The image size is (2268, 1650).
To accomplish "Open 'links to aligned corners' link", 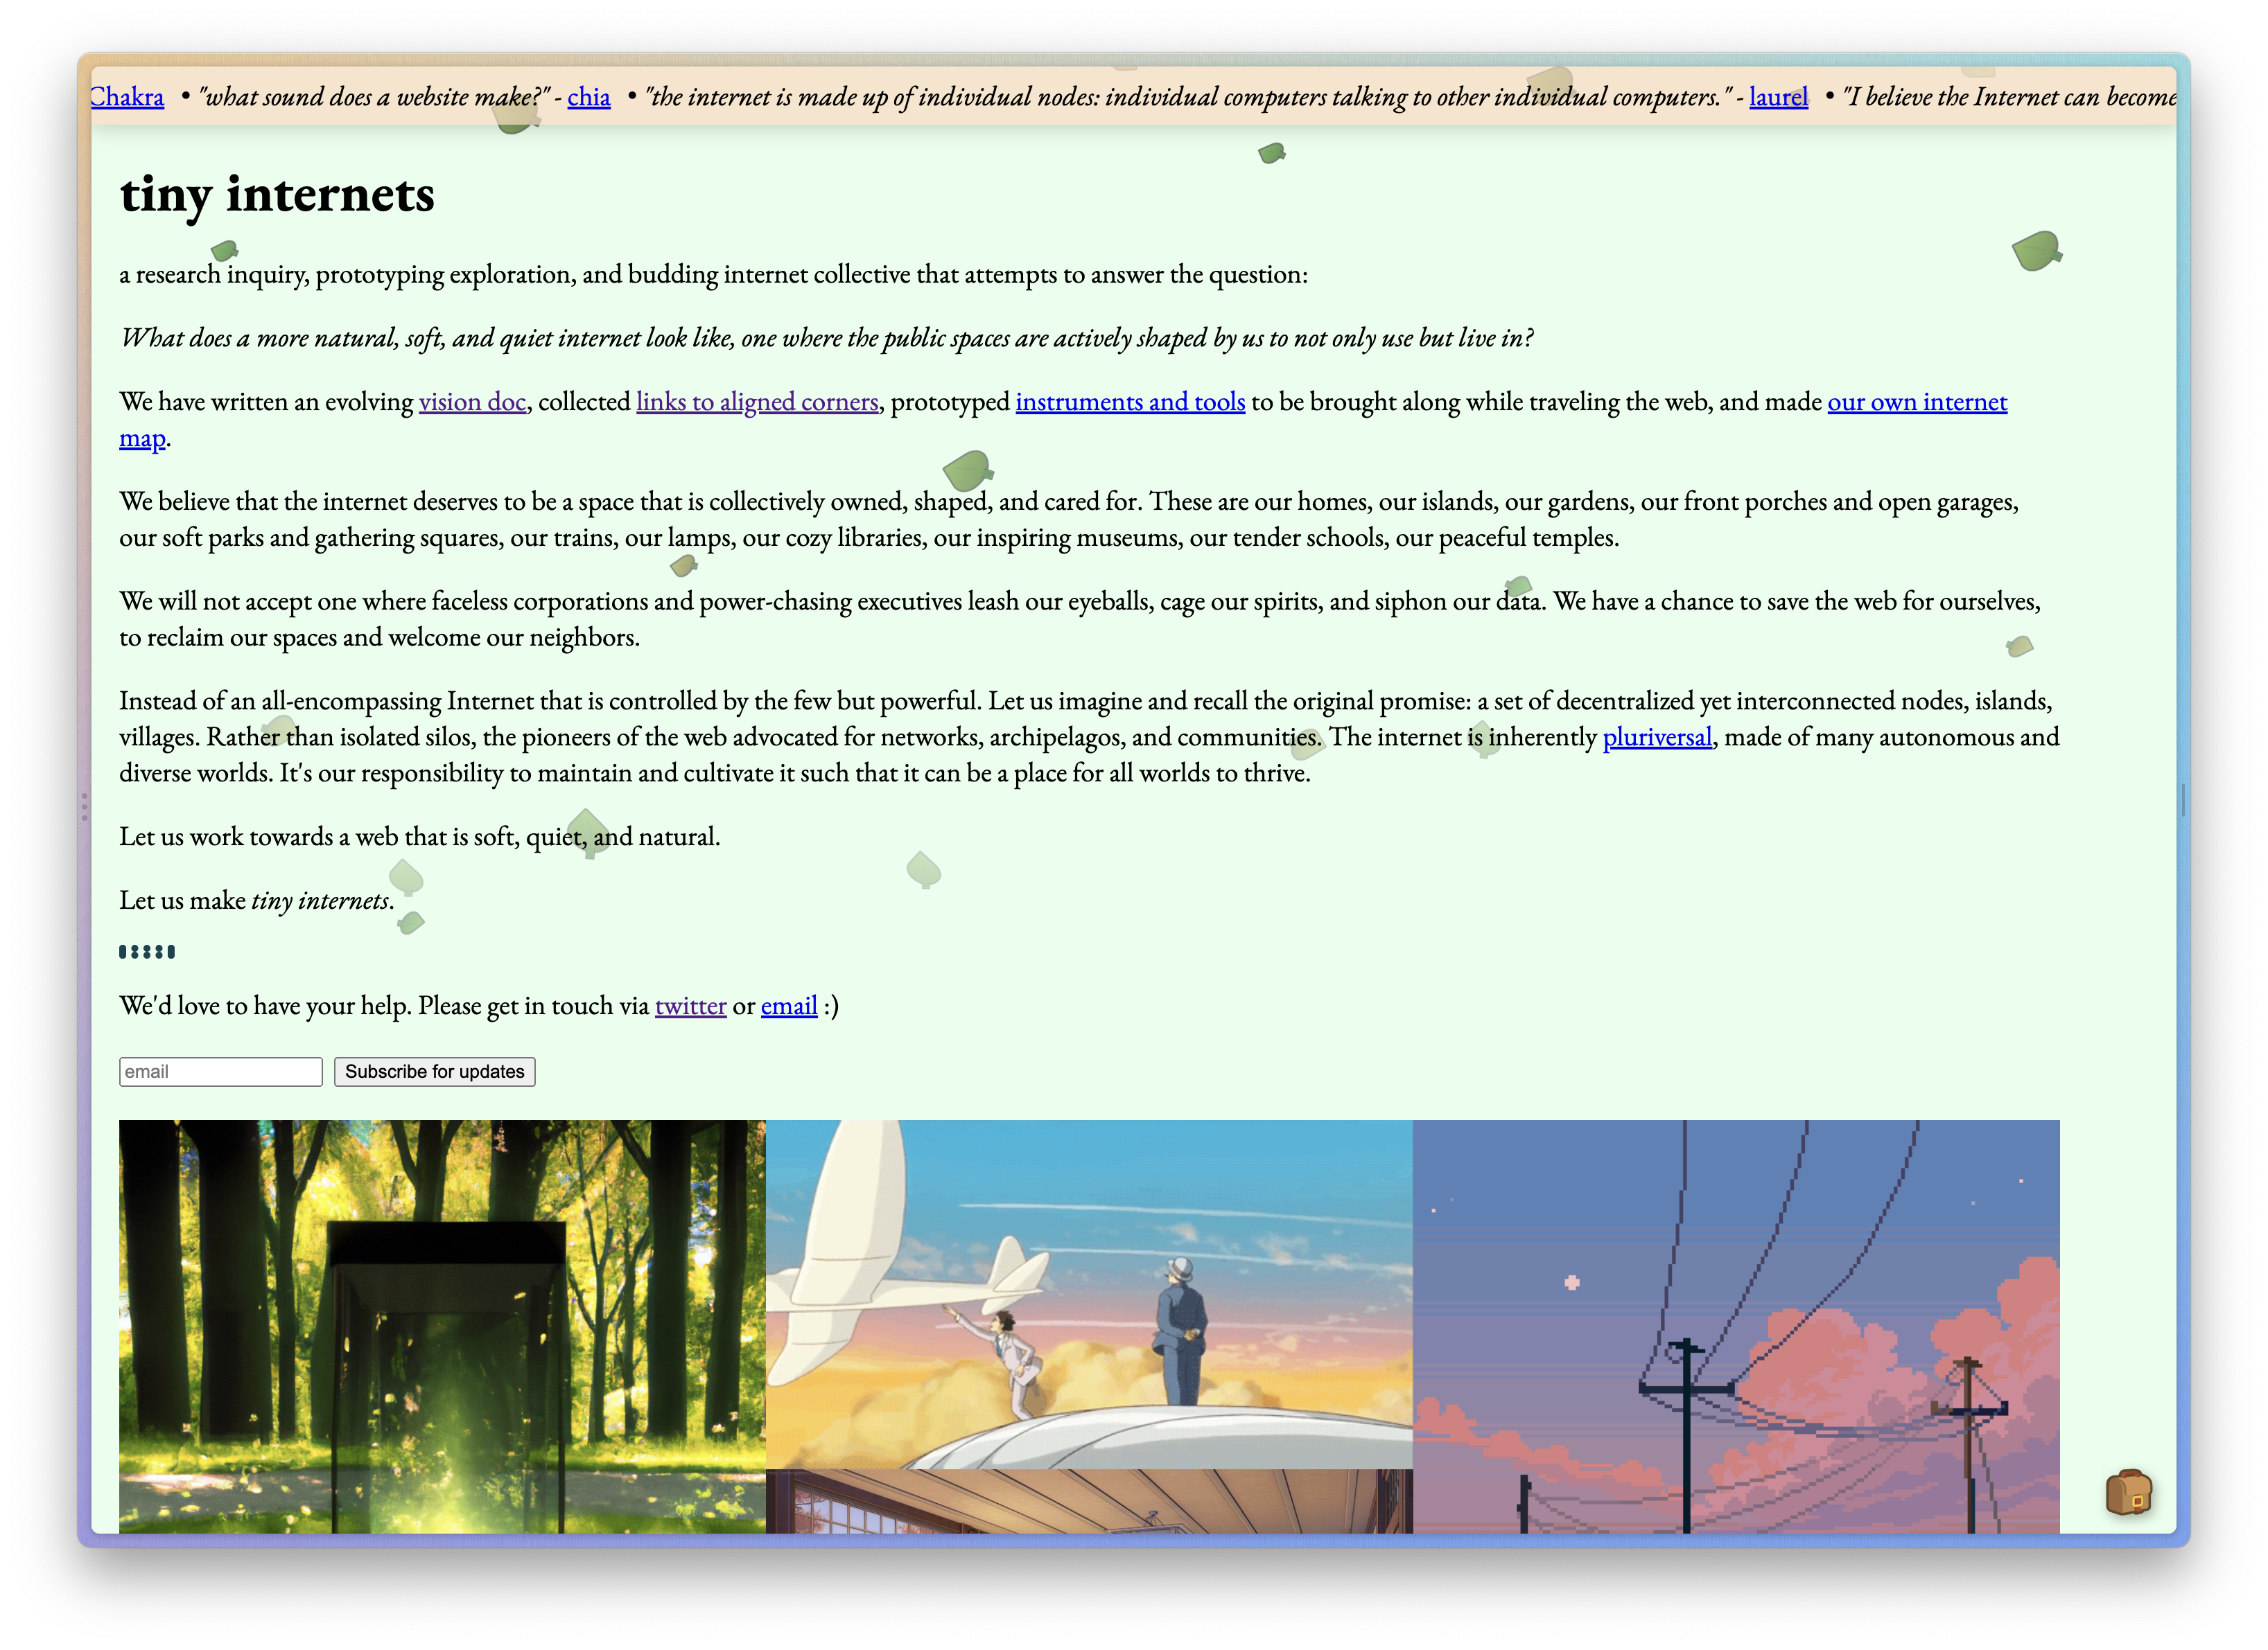I will pos(757,402).
